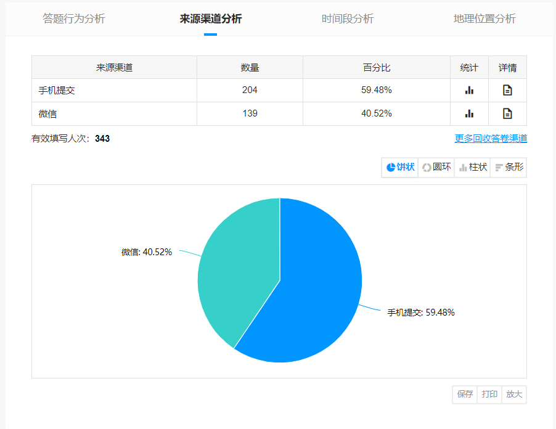Open the 答题行为分析 tab
This screenshot has height=429, width=556.
click(74, 18)
